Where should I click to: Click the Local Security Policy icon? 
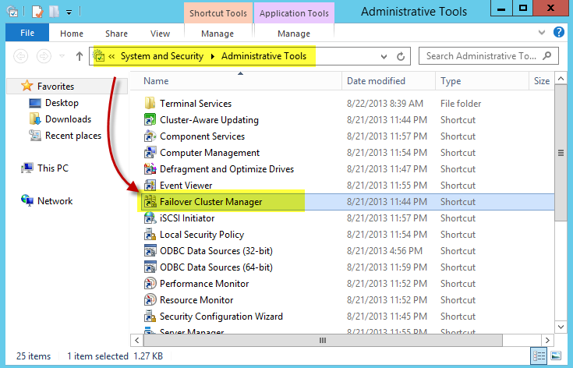[x=150, y=234]
